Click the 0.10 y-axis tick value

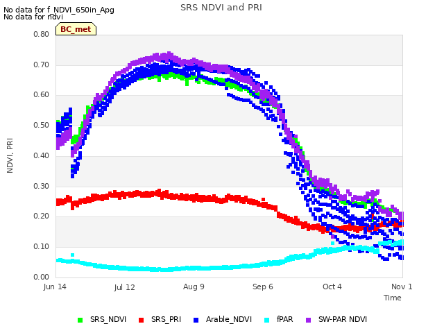(x=42, y=247)
